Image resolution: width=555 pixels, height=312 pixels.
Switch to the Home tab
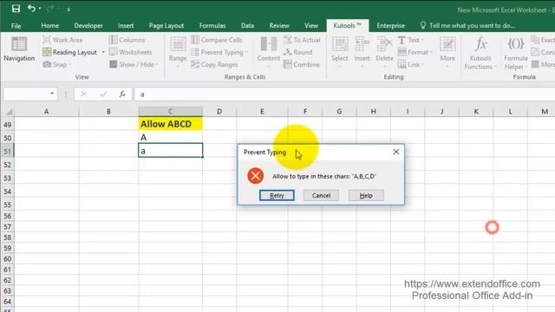point(50,25)
